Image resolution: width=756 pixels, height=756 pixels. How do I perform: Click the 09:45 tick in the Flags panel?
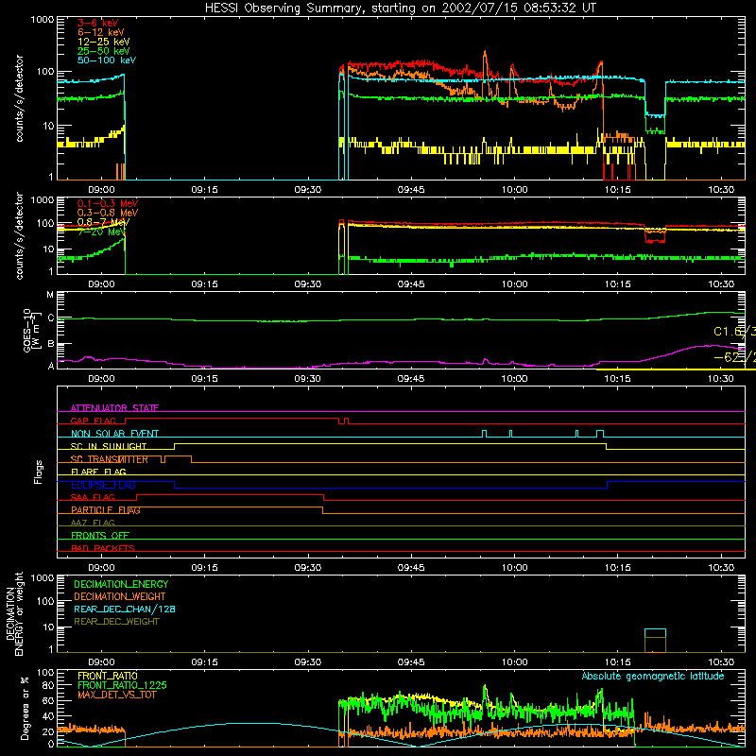tap(411, 568)
